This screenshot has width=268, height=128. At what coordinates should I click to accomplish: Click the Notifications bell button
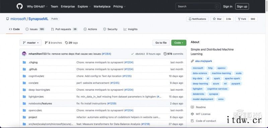coord(197,19)
